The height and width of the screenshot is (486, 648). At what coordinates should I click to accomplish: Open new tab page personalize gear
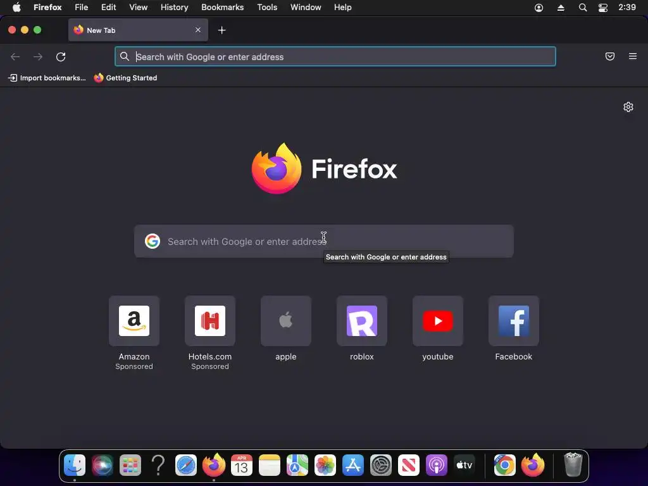click(x=628, y=107)
